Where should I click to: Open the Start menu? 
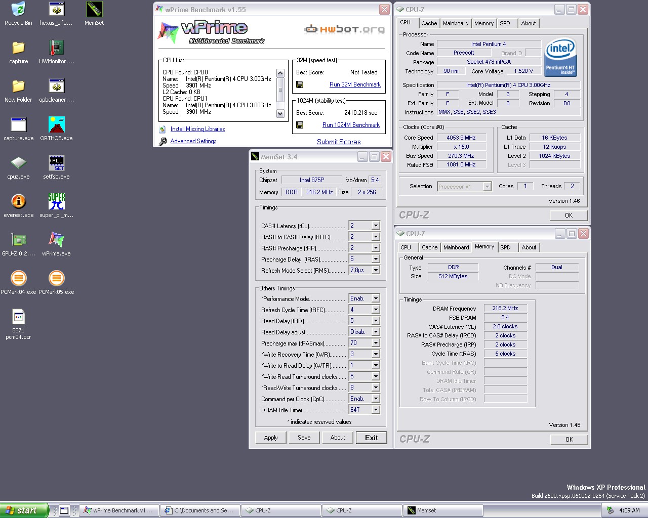[24, 510]
